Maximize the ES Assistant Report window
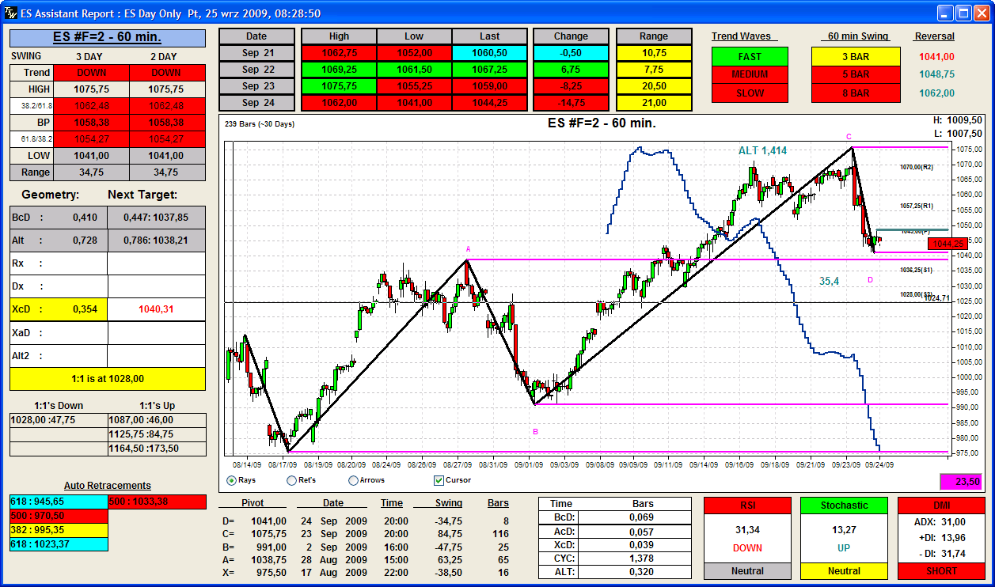 pyautogui.click(x=963, y=13)
